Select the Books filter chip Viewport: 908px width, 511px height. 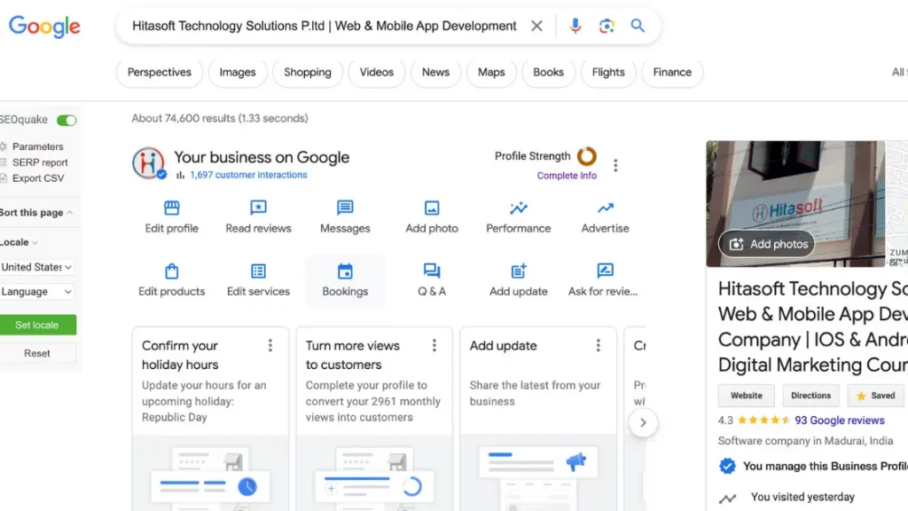[548, 73]
